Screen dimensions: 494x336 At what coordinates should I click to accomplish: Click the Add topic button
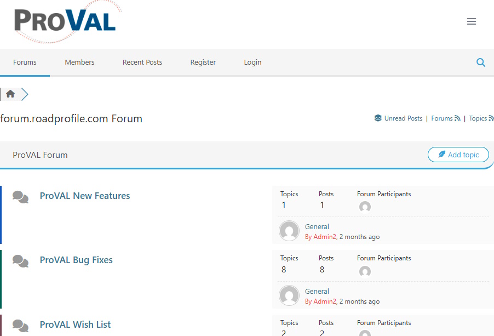pos(458,155)
